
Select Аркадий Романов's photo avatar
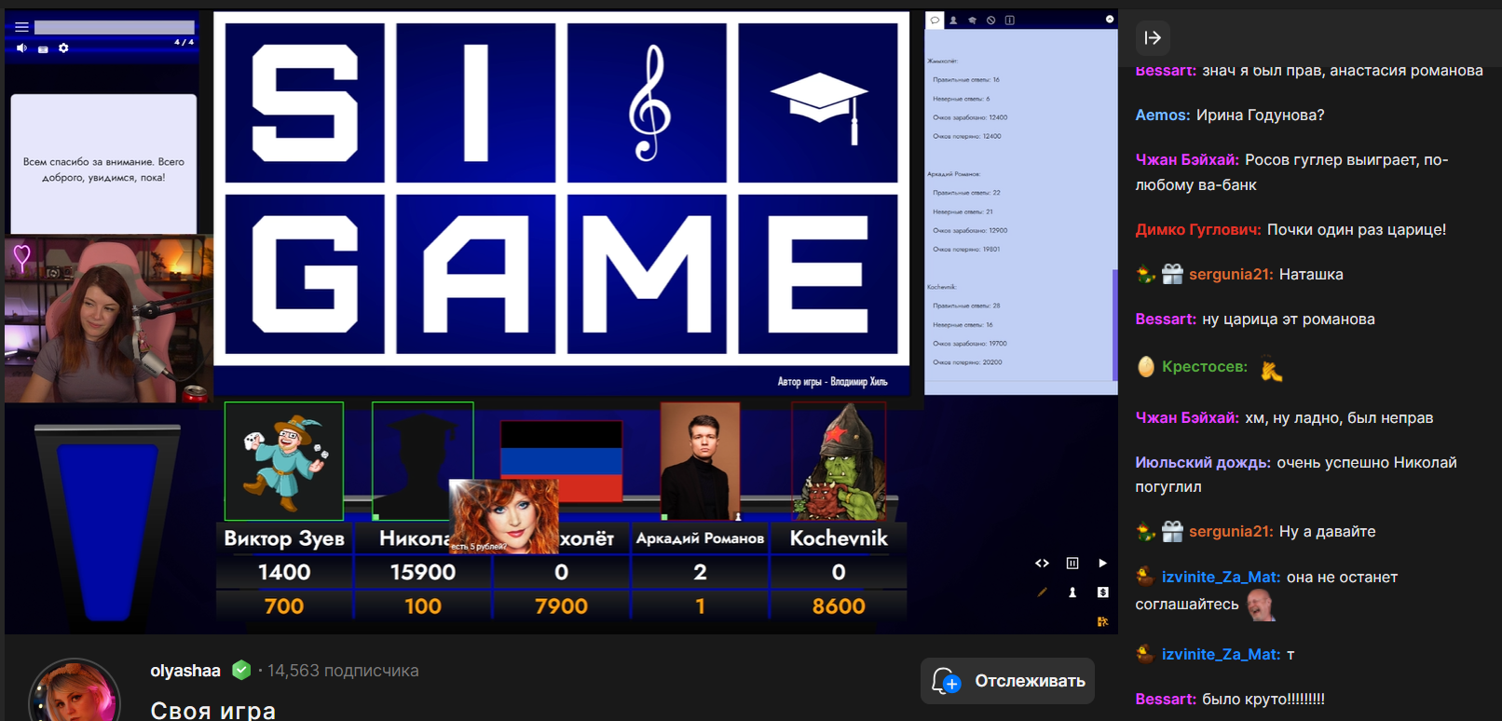coord(700,461)
